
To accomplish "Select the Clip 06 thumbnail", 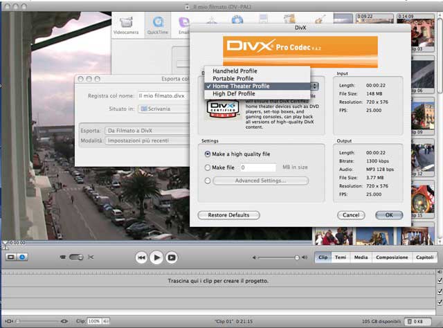I will pos(423,75).
